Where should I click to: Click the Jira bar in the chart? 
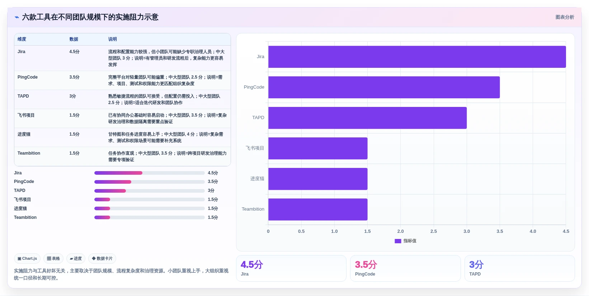click(417, 57)
